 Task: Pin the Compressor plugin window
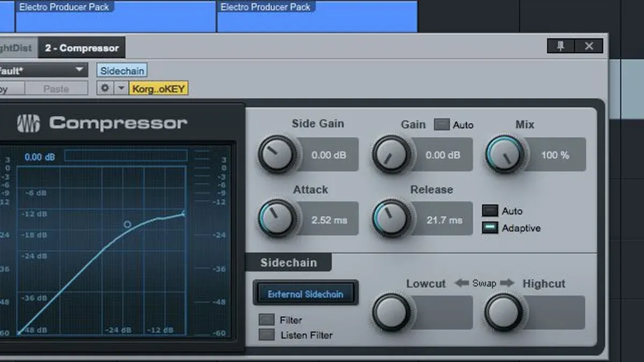pyautogui.click(x=561, y=46)
